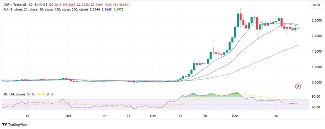Click the purple RSI value 54.16

click(x=30, y=94)
